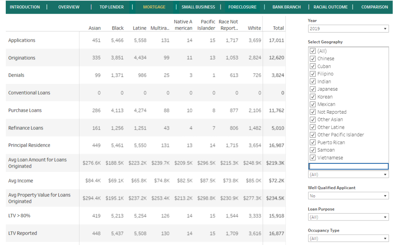393x245 pixels.
Task: Click the $72.2K average income total cell
Action: [x=276, y=181]
